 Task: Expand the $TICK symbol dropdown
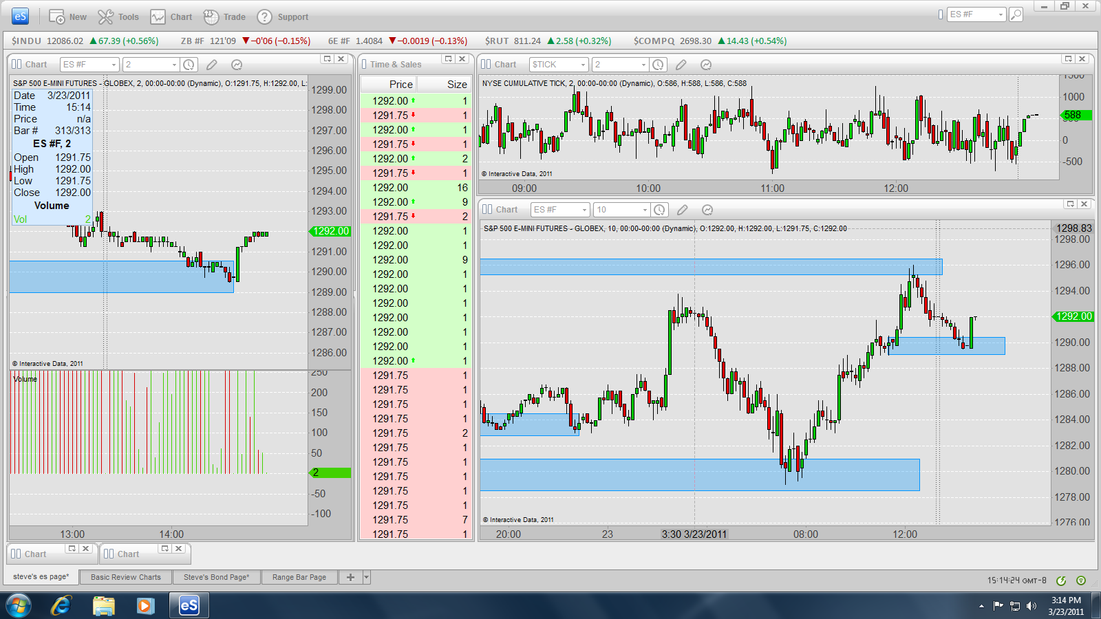584,65
